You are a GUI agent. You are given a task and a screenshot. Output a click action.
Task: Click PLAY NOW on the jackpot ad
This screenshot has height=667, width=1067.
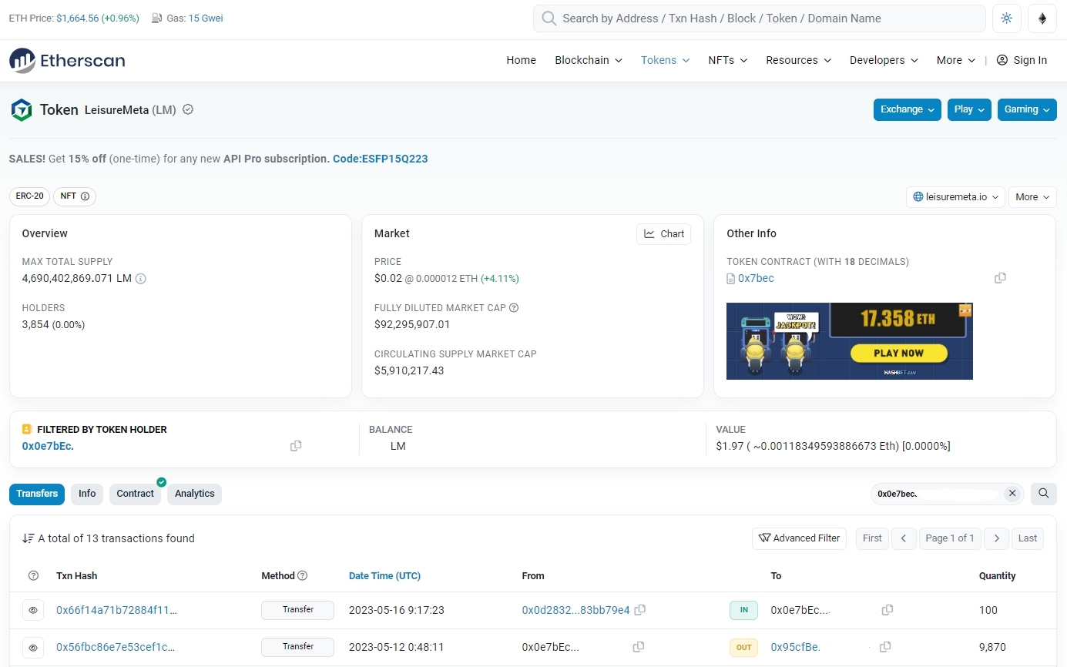898,353
